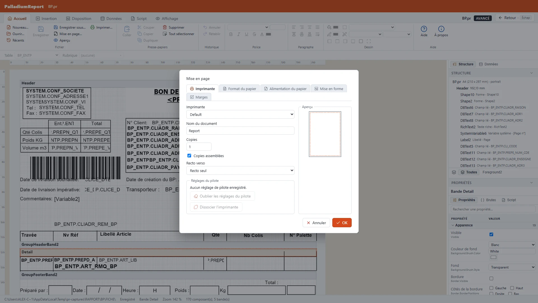Click the layers stack icon beside Toutes
This screenshot has width=538, height=303.
tap(454, 172)
